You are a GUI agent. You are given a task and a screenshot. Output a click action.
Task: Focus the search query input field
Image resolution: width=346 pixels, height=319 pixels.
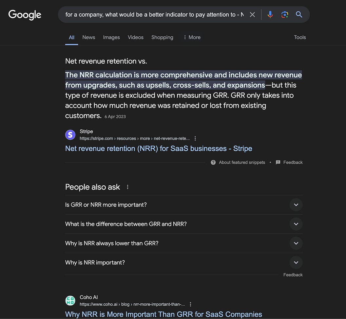[x=154, y=14]
